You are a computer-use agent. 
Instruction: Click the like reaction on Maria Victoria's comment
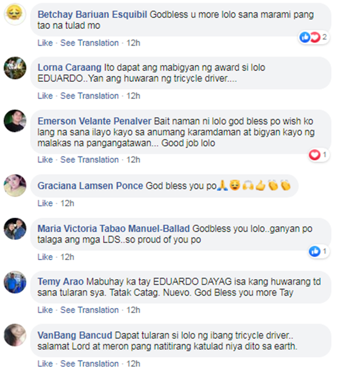pyautogui.click(x=319, y=251)
